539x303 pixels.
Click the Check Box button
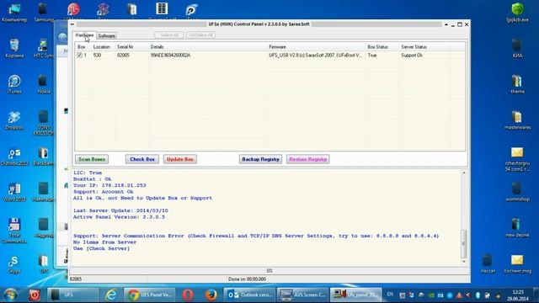(x=142, y=159)
